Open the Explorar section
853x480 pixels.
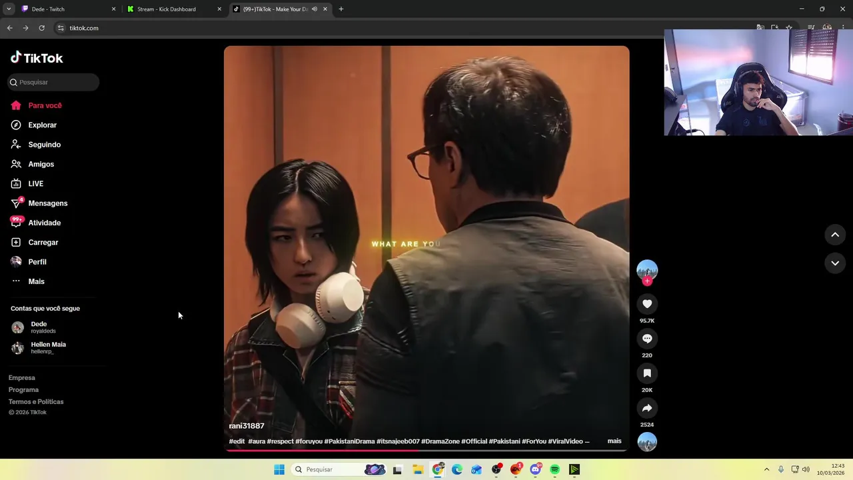tap(34, 125)
